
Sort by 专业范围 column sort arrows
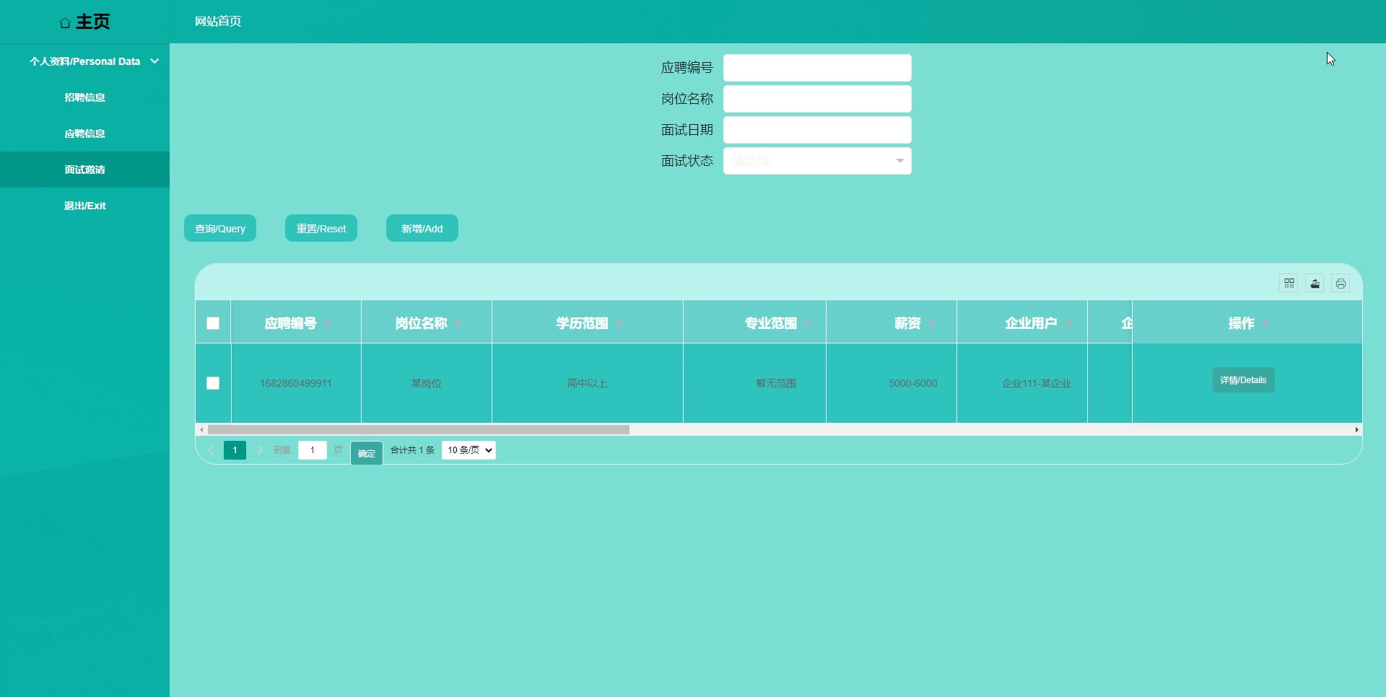[808, 323]
